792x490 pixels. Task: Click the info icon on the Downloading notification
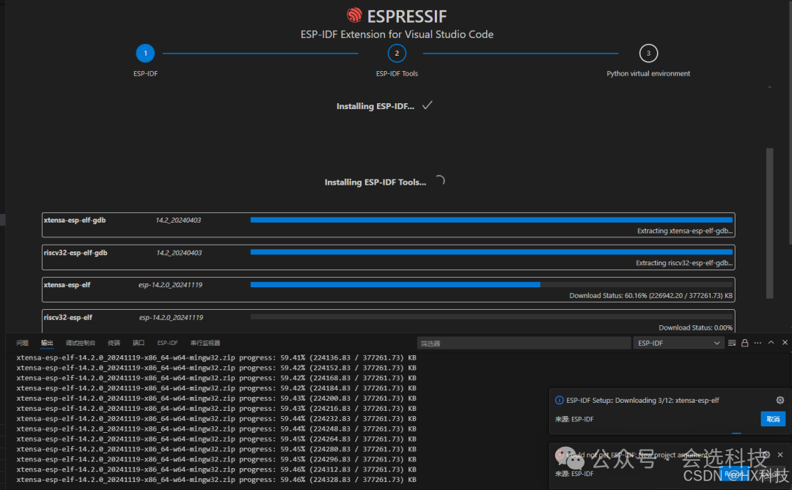[559, 400]
